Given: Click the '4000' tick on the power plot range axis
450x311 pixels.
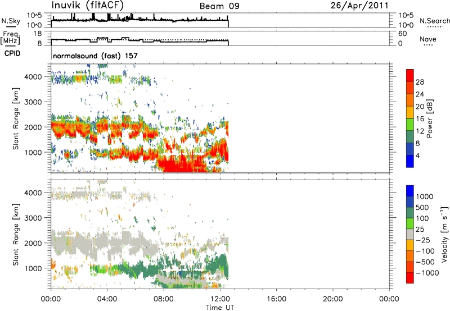Looking at the screenshot, I should point(33,77).
